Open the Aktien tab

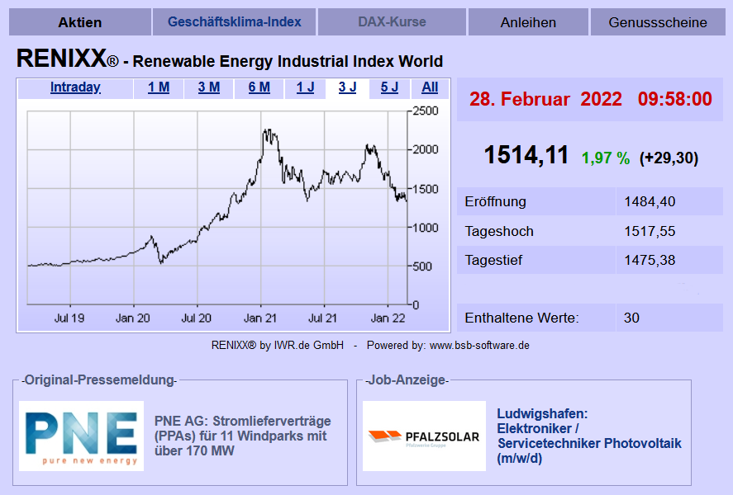[x=80, y=22]
